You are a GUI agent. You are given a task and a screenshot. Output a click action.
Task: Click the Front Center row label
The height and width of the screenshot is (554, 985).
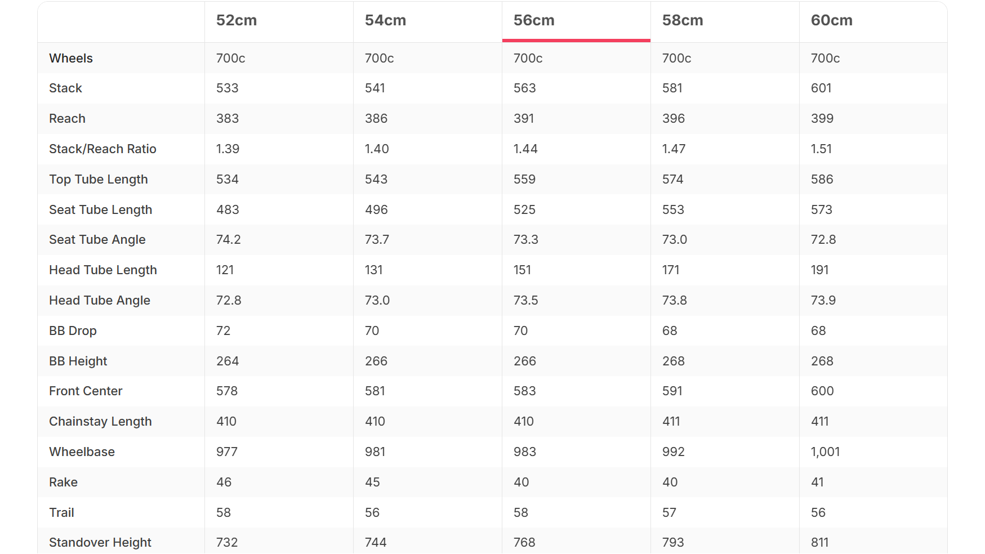(86, 391)
